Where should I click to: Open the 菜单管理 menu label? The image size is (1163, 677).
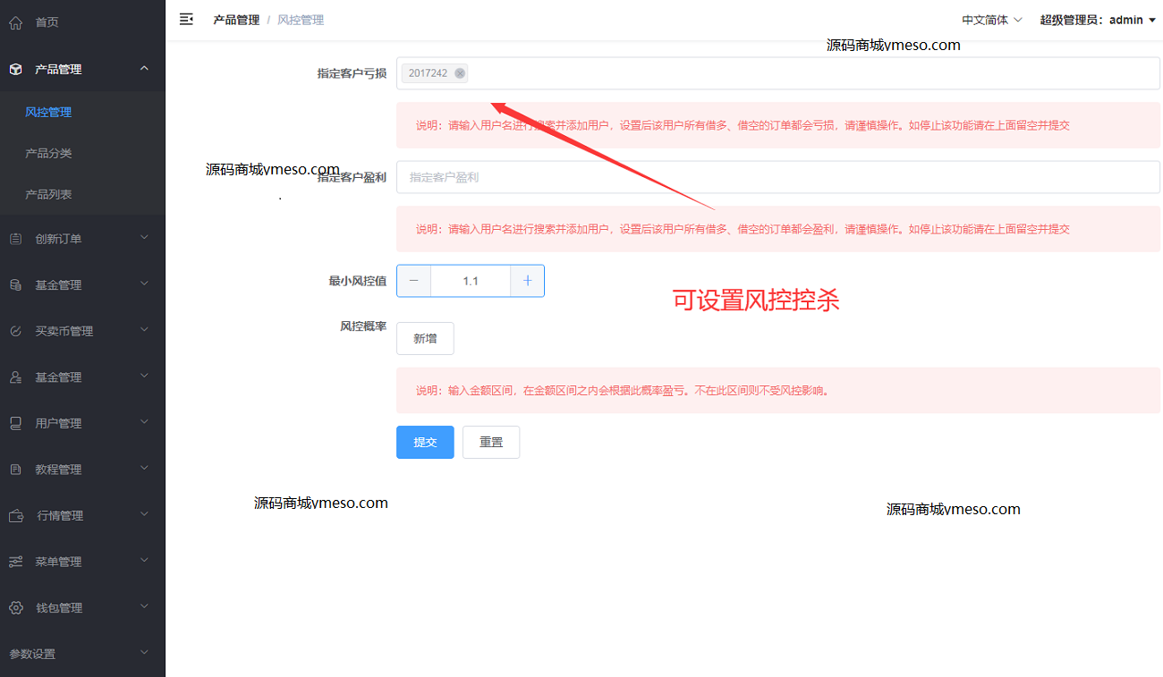(58, 562)
